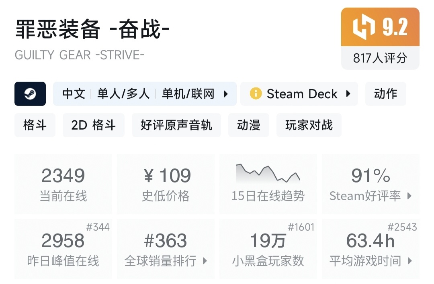This screenshot has width=434, height=284.
Task: Choose the 动漫 tag
Action: 249,125
